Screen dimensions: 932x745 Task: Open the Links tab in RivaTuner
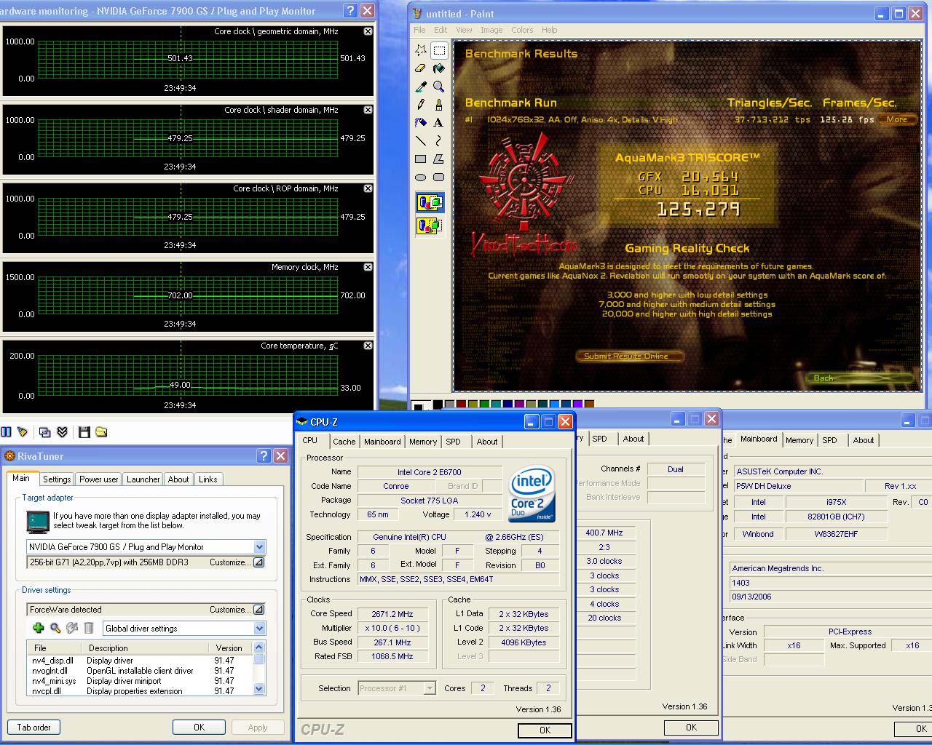(x=208, y=479)
